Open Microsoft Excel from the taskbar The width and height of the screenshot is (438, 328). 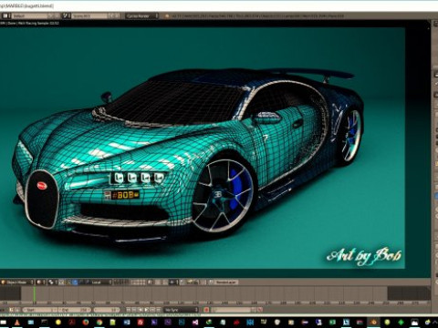coord(332,322)
